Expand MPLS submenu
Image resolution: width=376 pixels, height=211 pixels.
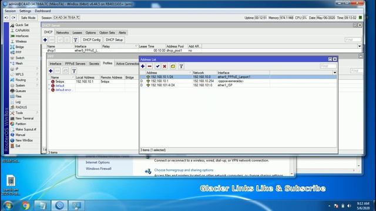point(24,74)
